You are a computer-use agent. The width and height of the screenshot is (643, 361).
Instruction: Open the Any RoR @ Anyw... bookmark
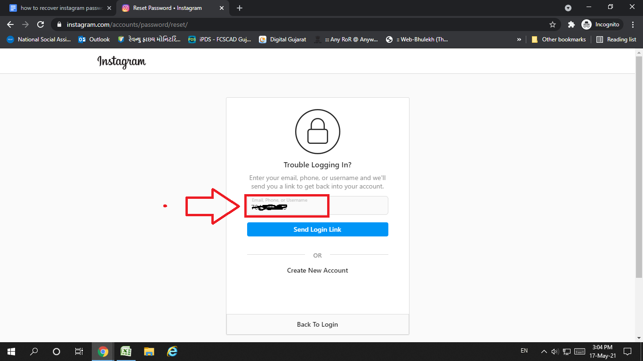pos(346,39)
